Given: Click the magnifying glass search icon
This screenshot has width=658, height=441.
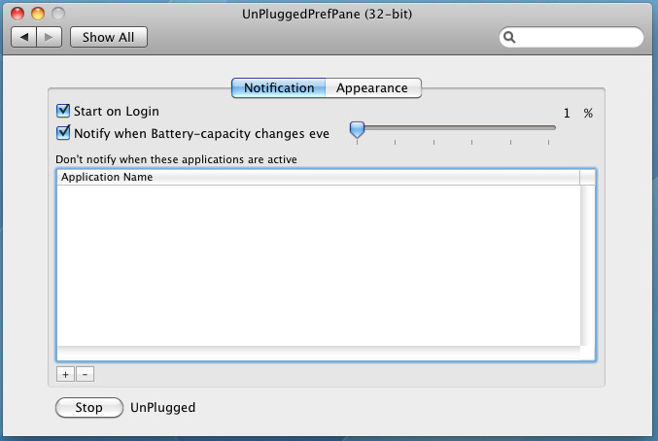Looking at the screenshot, I should click(509, 37).
